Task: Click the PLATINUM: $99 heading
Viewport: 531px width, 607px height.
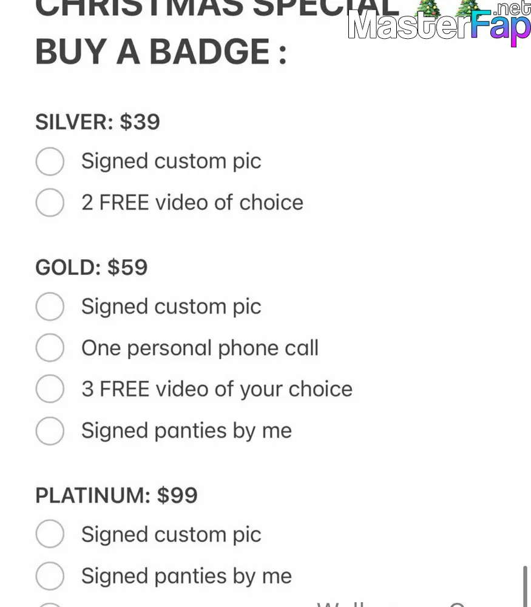Action: [x=117, y=495]
